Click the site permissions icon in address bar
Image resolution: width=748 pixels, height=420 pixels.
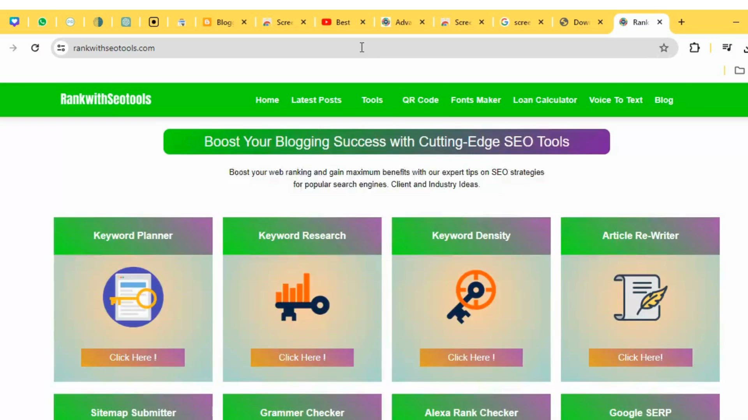point(61,48)
